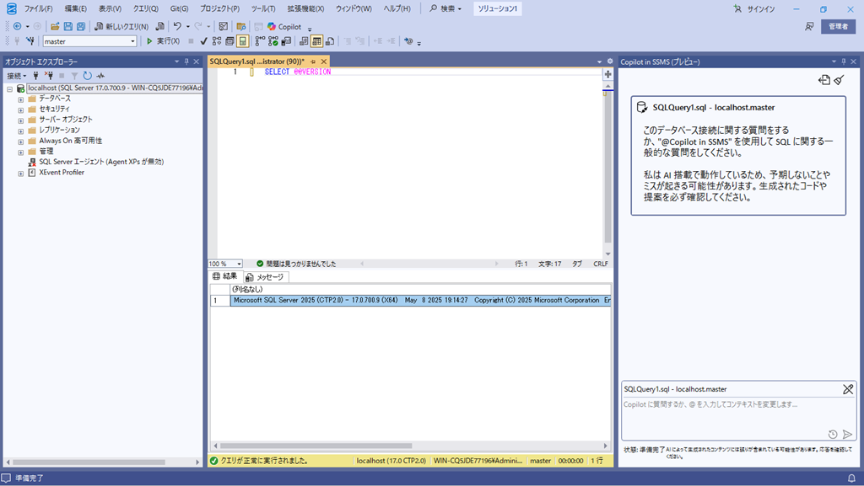Collapse the localhost server node
This screenshot has width=864, height=486.
pyautogui.click(x=10, y=88)
